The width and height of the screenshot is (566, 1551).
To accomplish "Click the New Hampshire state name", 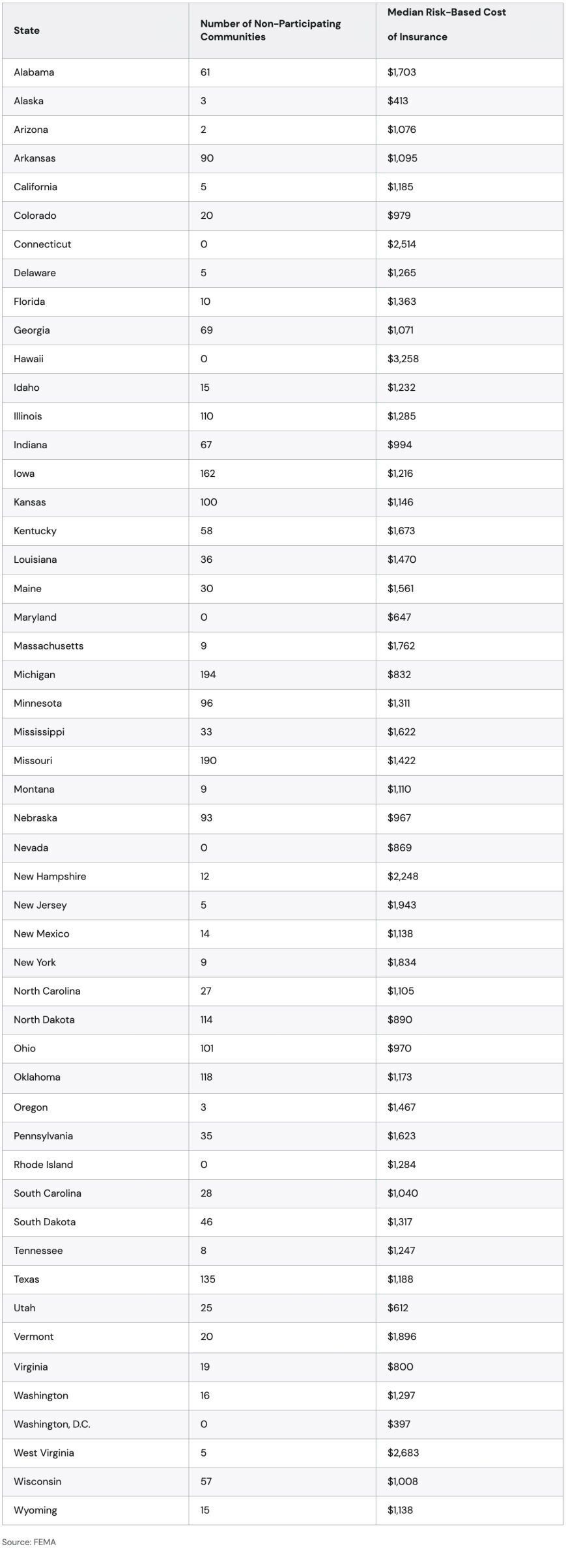I will [50, 876].
